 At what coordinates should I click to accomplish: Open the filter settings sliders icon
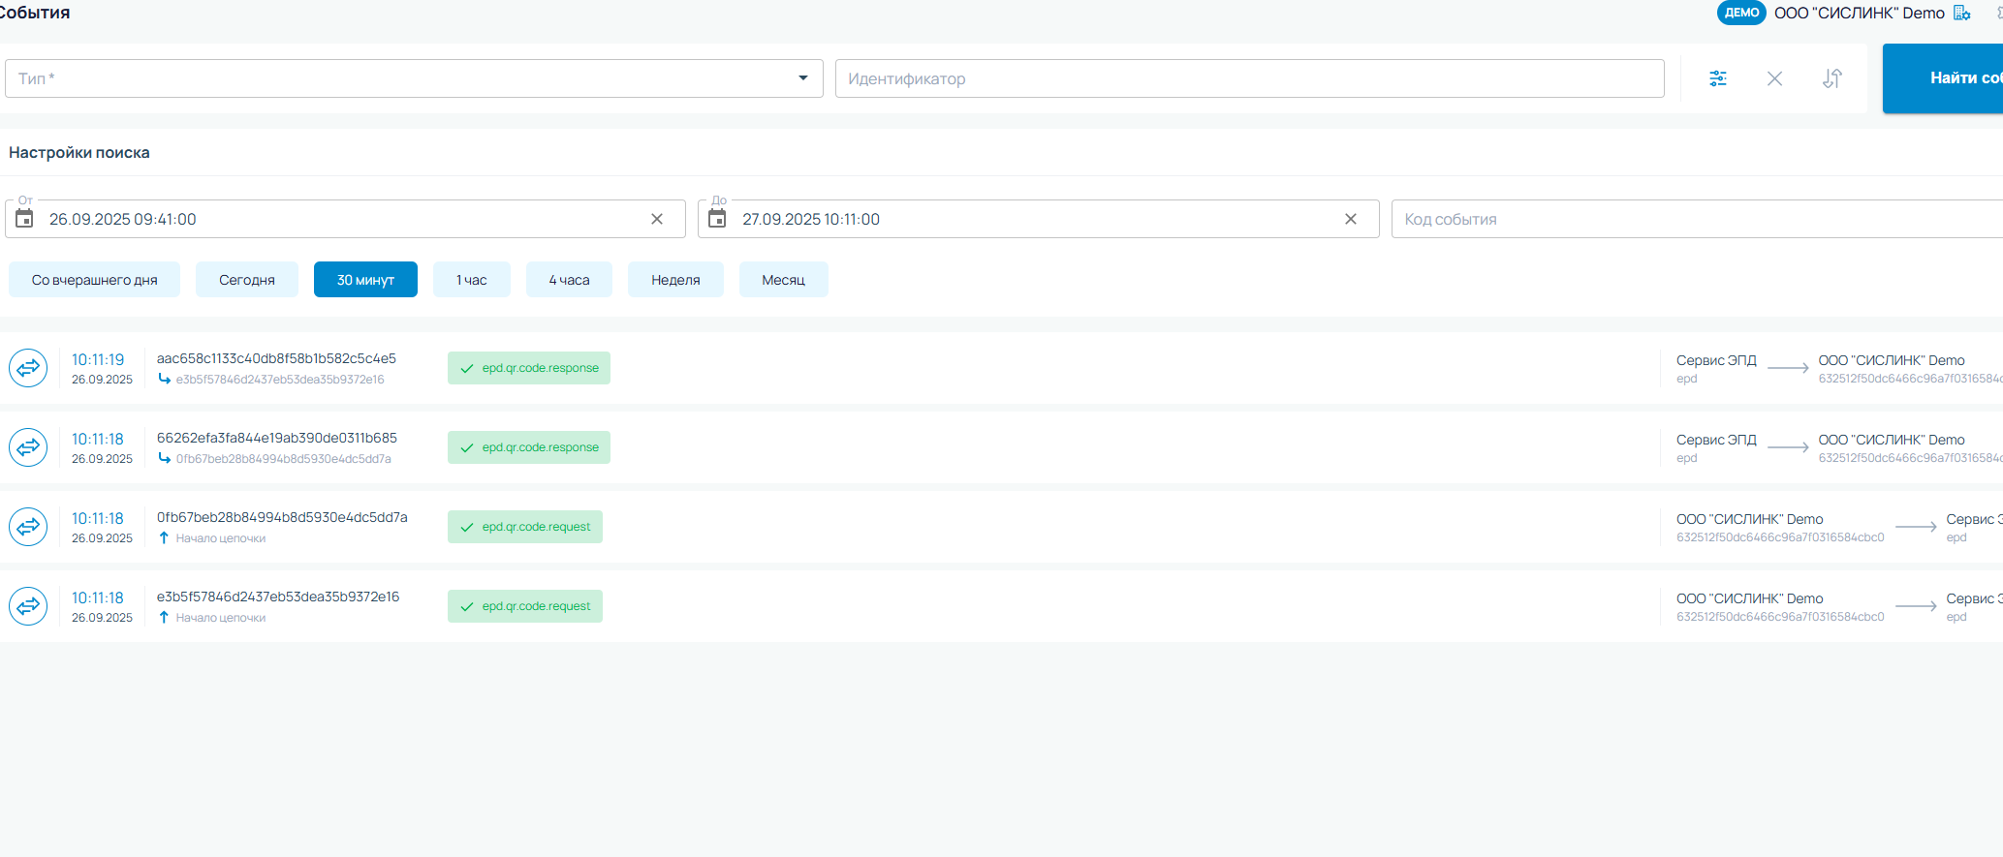point(1717,78)
